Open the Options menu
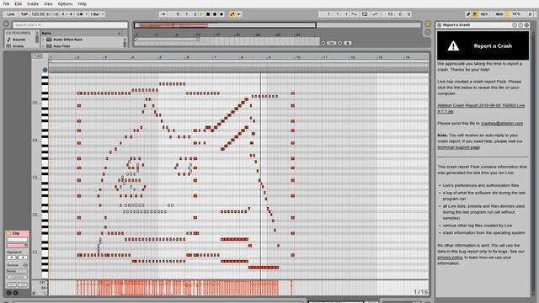 (65, 3)
